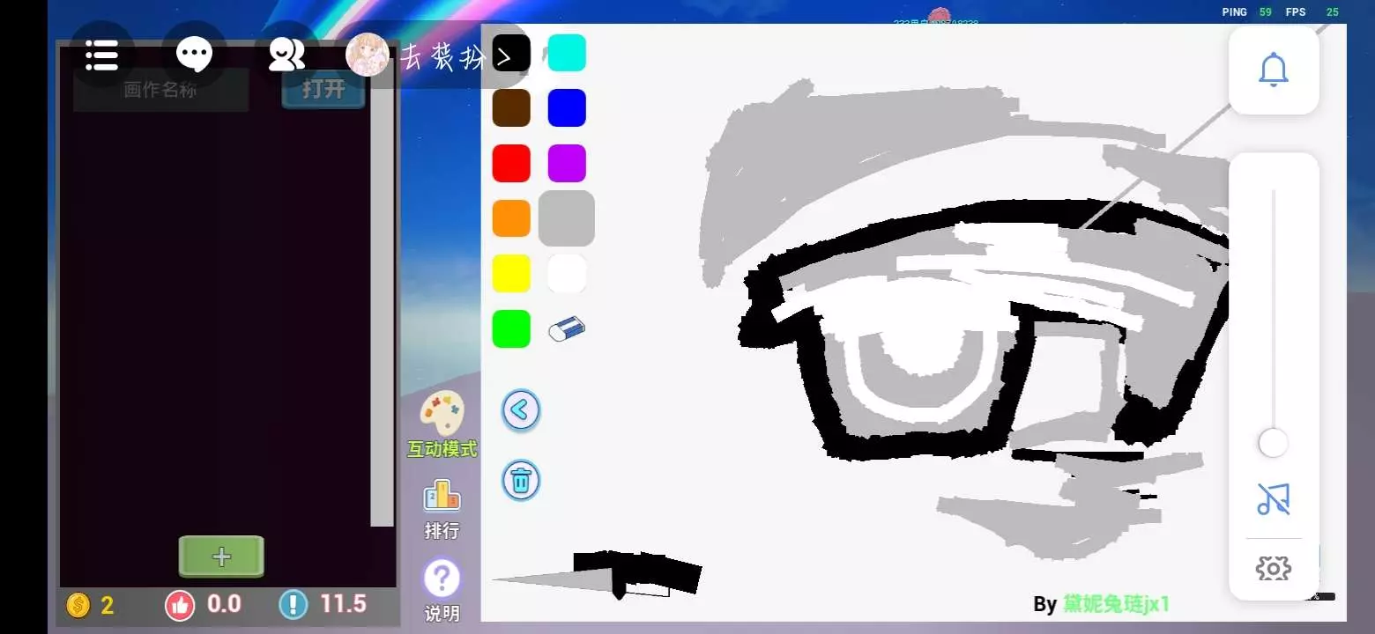
Task: Open the settings gear icon
Action: pyautogui.click(x=1273, y=568)
